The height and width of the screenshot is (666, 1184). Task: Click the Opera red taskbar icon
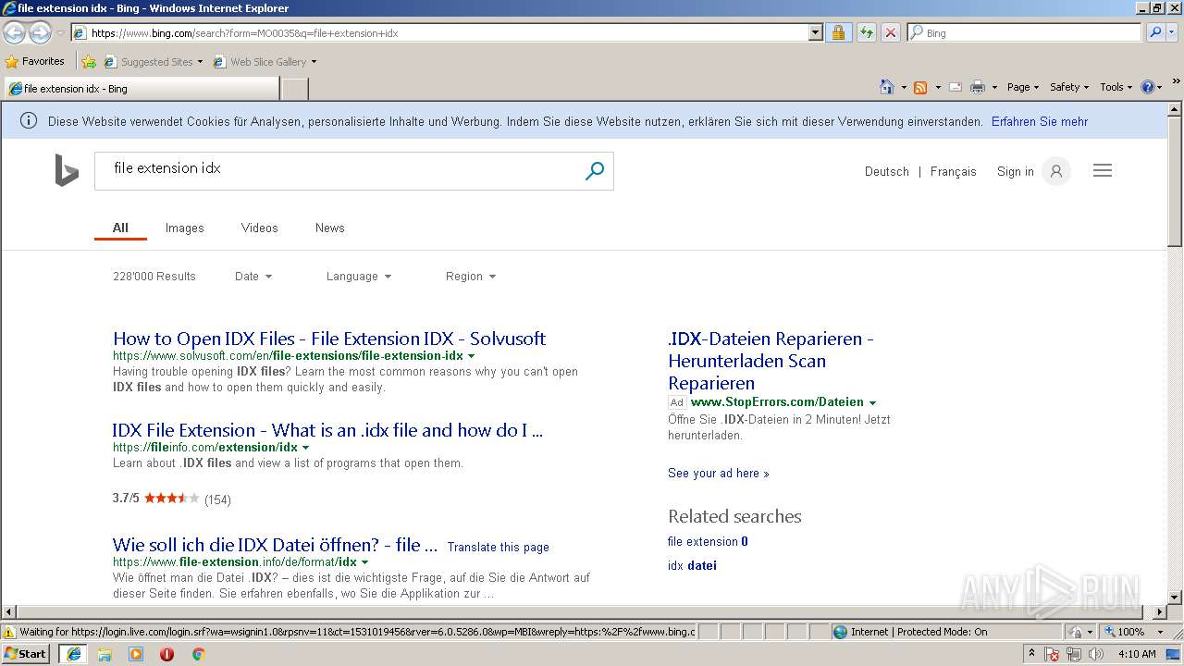(x=166, y=654)
